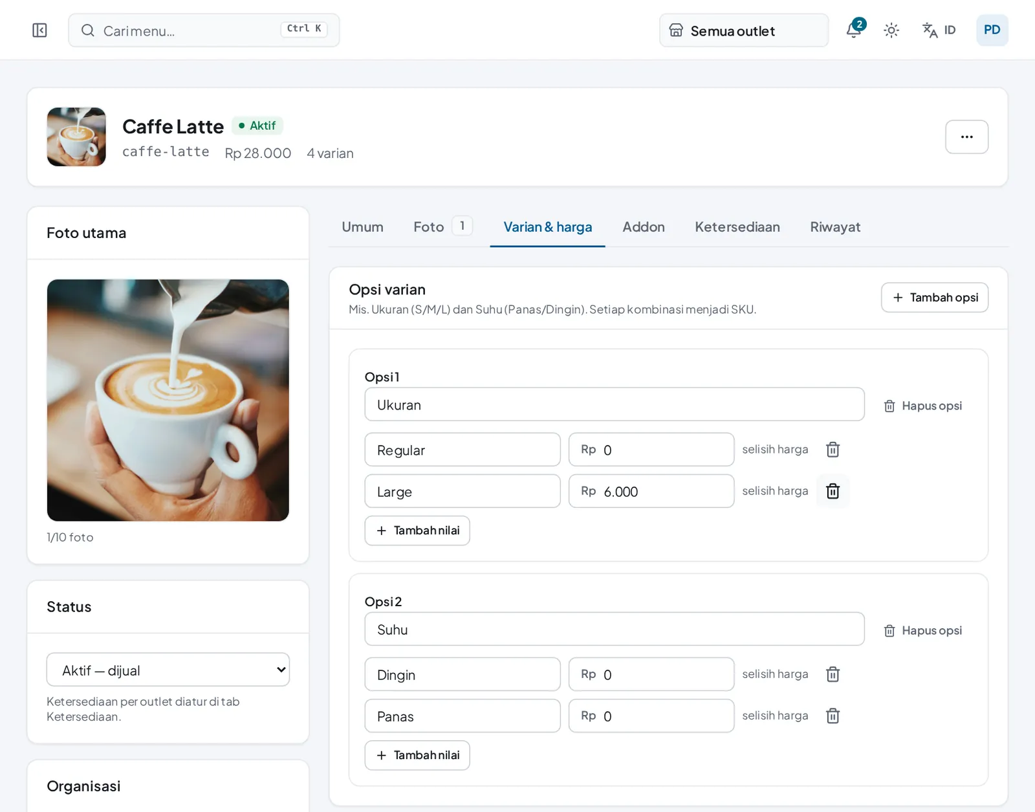
Task: Edit the Regular price difference field
Action: pyautogui.click(x=651, y=450)
